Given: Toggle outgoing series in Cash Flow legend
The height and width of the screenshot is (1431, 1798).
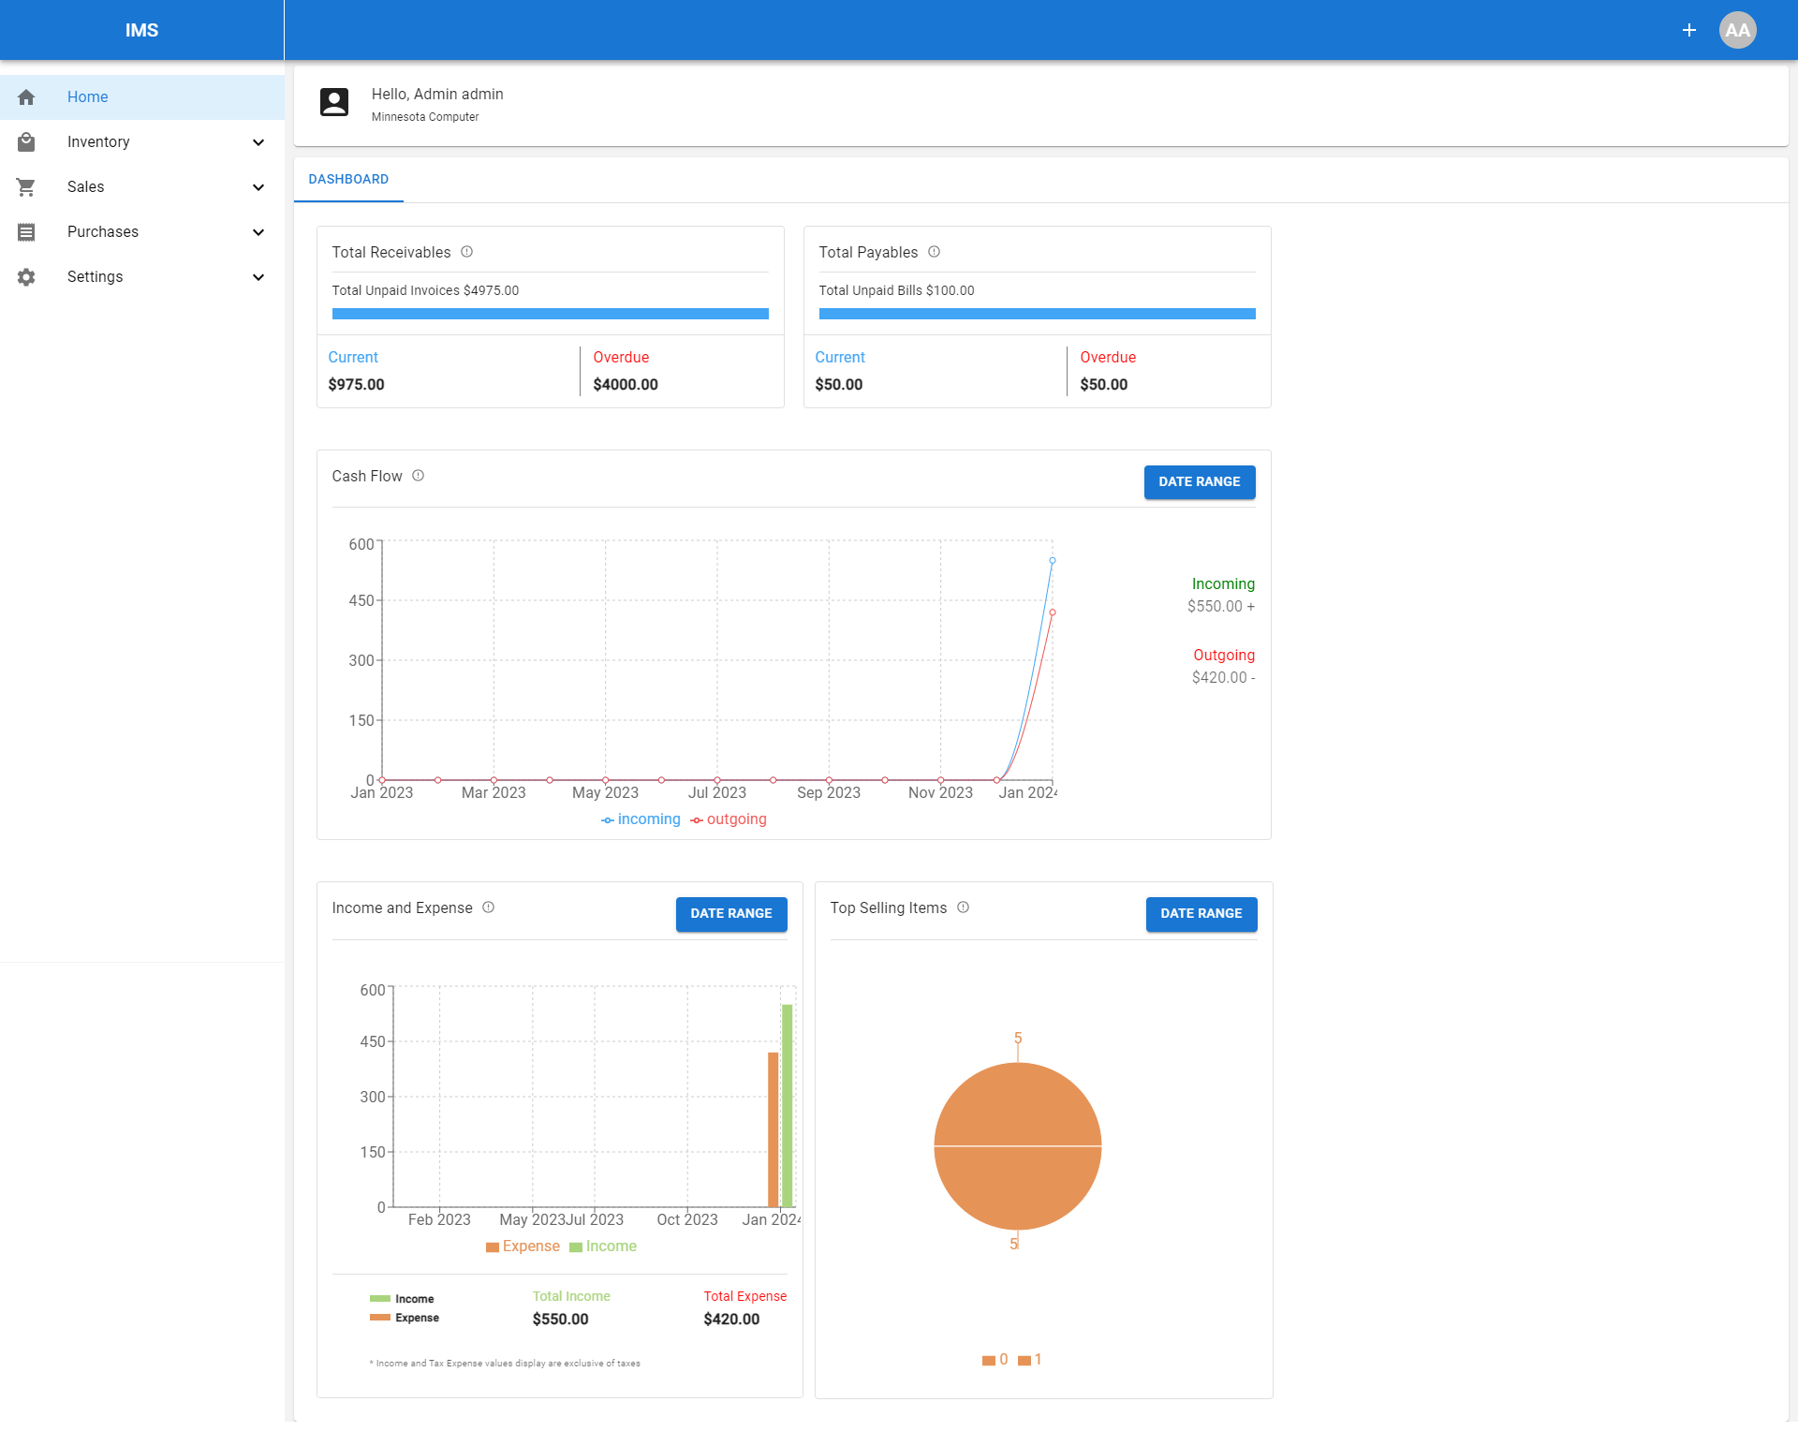Looking at the screenshot, I should [729, 819].
